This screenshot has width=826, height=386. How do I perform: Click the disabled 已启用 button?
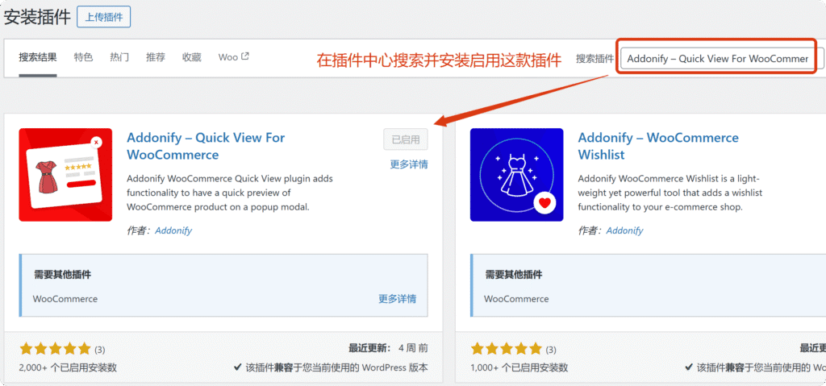[406, 139]
